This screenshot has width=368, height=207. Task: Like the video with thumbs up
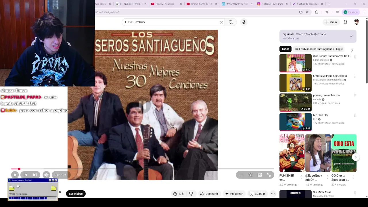click(178, 194)
